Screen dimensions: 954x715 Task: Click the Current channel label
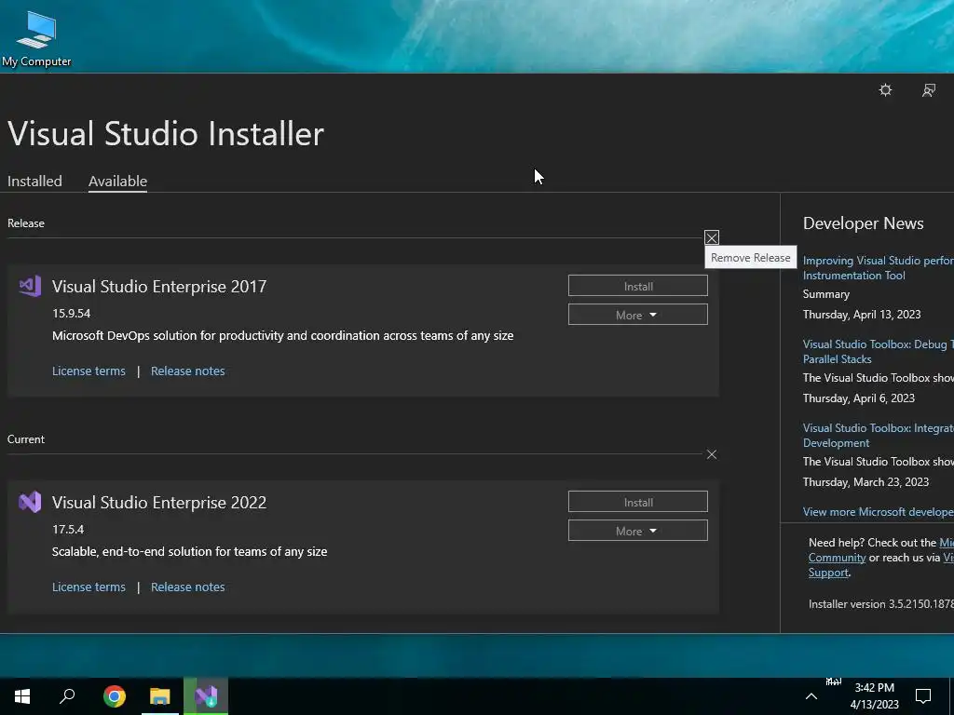pos(25,439)
